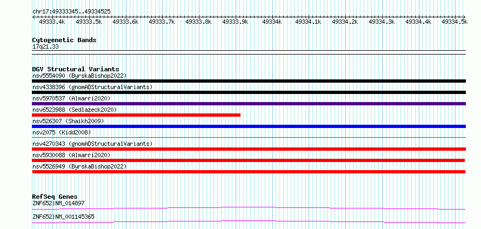
Task: Select the magenta ZNF652|NM_014897 gene line
Action: pos(249,208)
